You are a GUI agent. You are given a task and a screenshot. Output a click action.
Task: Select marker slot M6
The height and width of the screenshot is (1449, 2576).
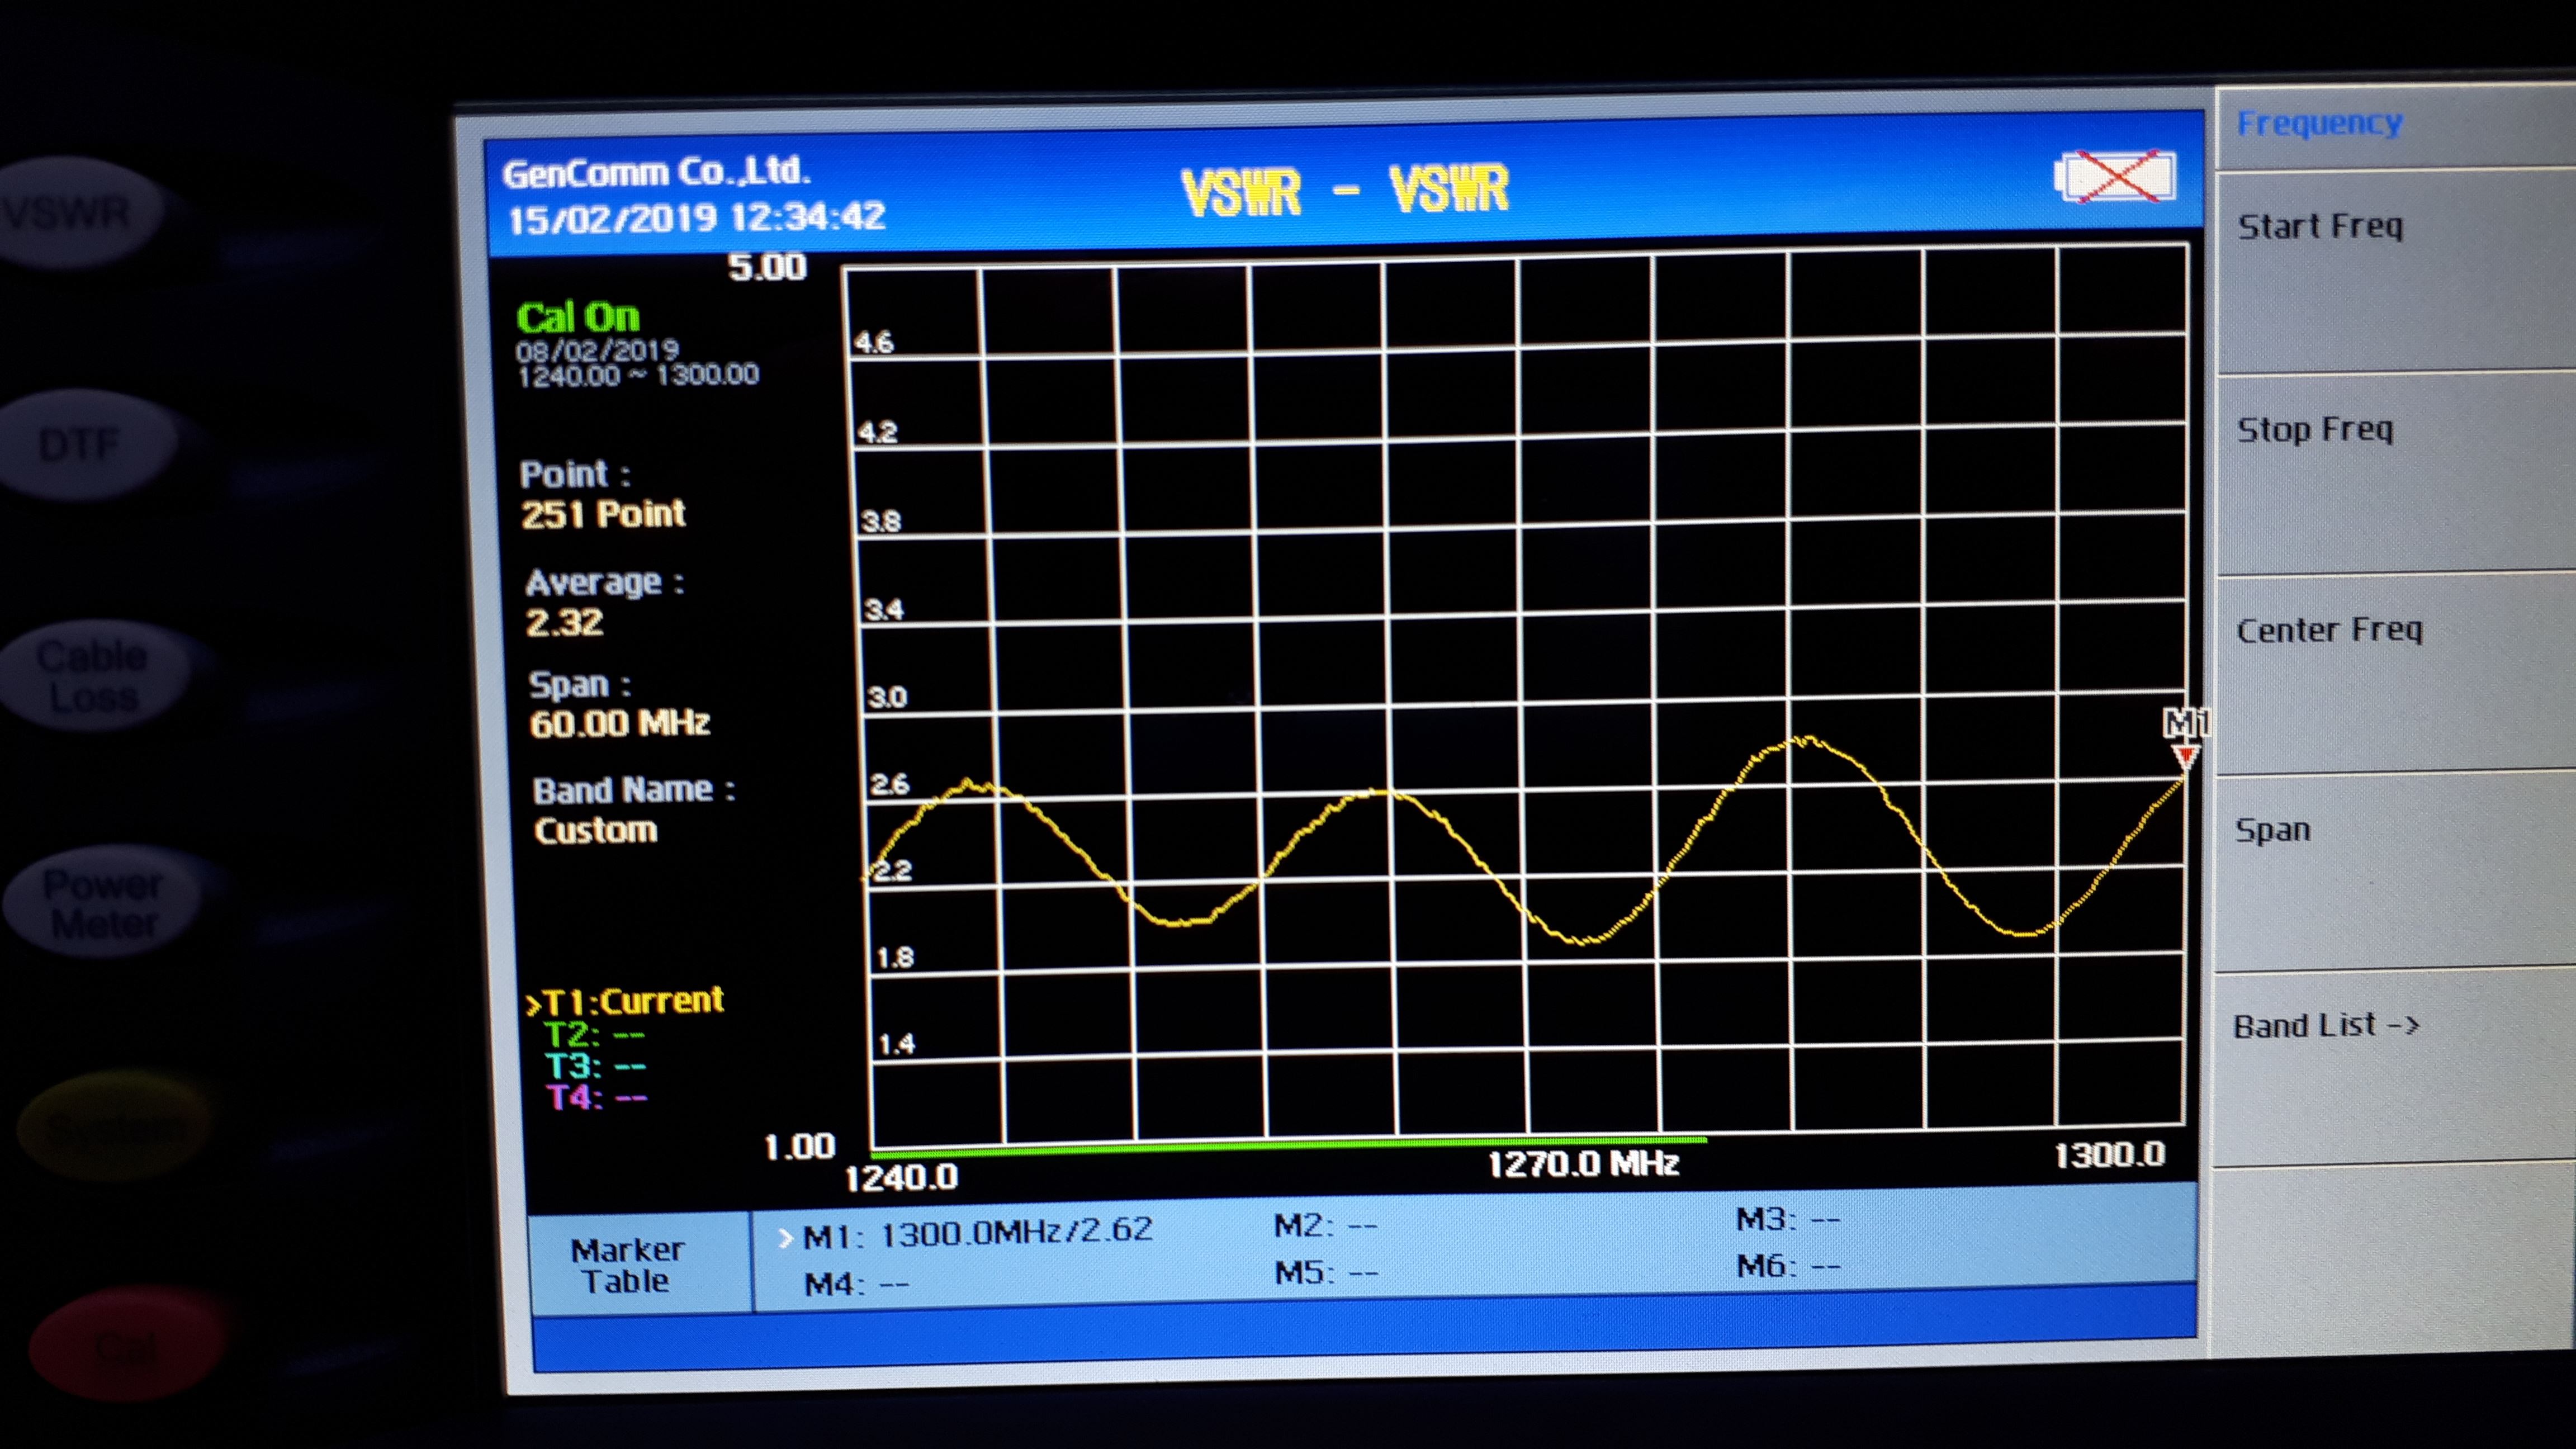[1788, 1266]
